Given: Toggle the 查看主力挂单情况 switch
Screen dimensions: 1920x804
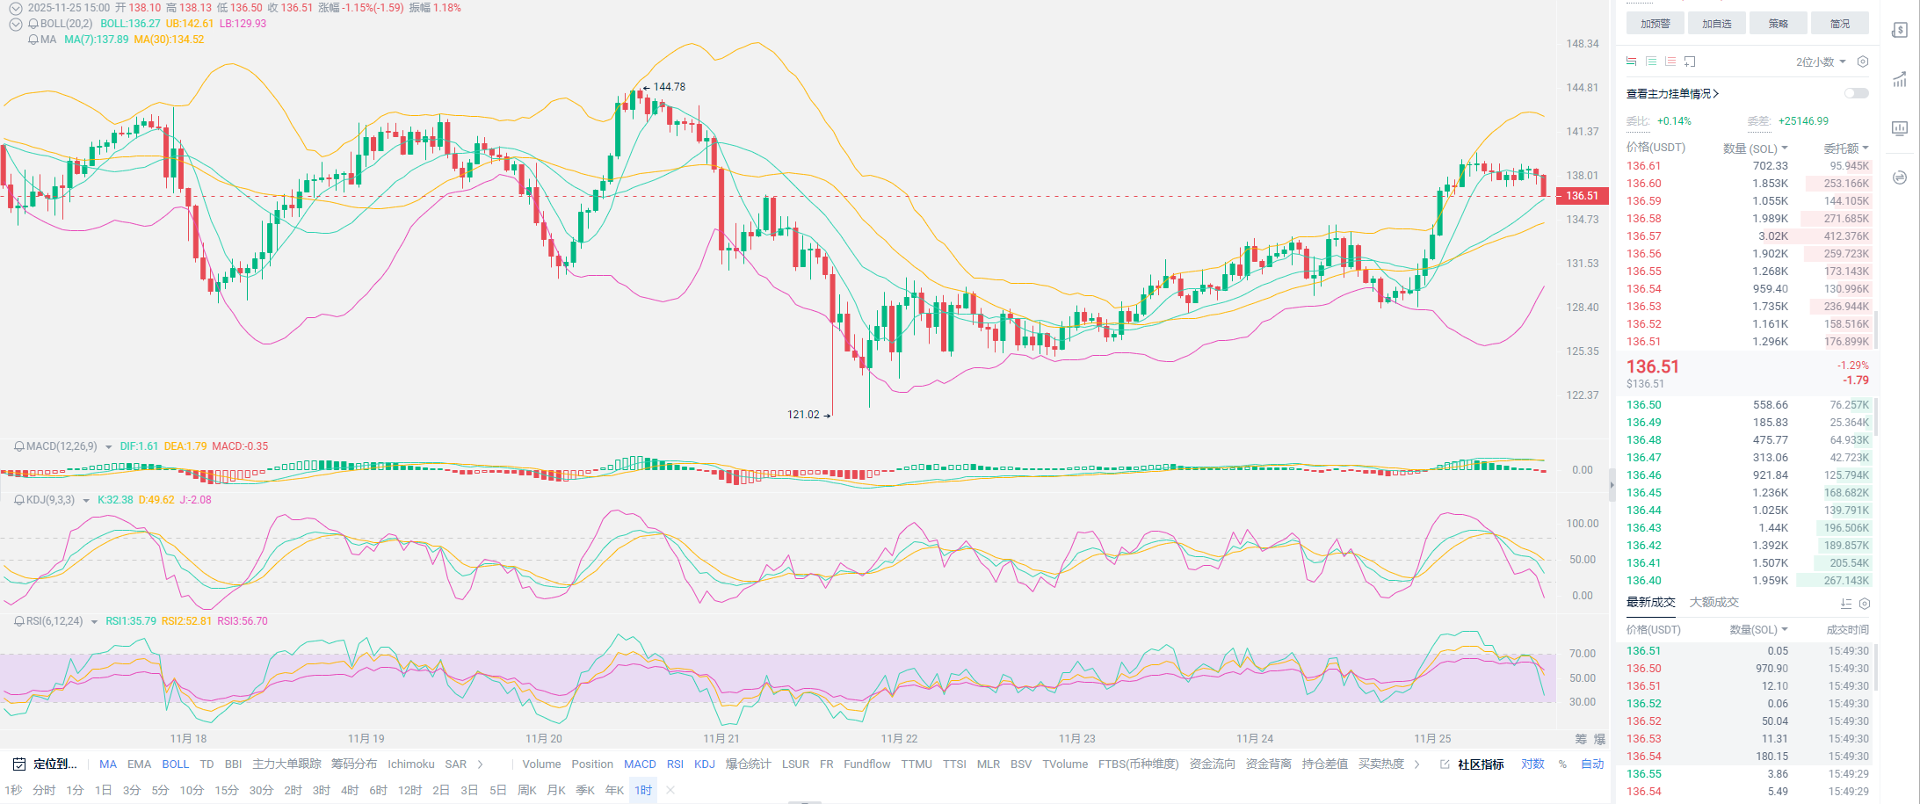Looking at the screenshot, I should [x=1856, y=93].
